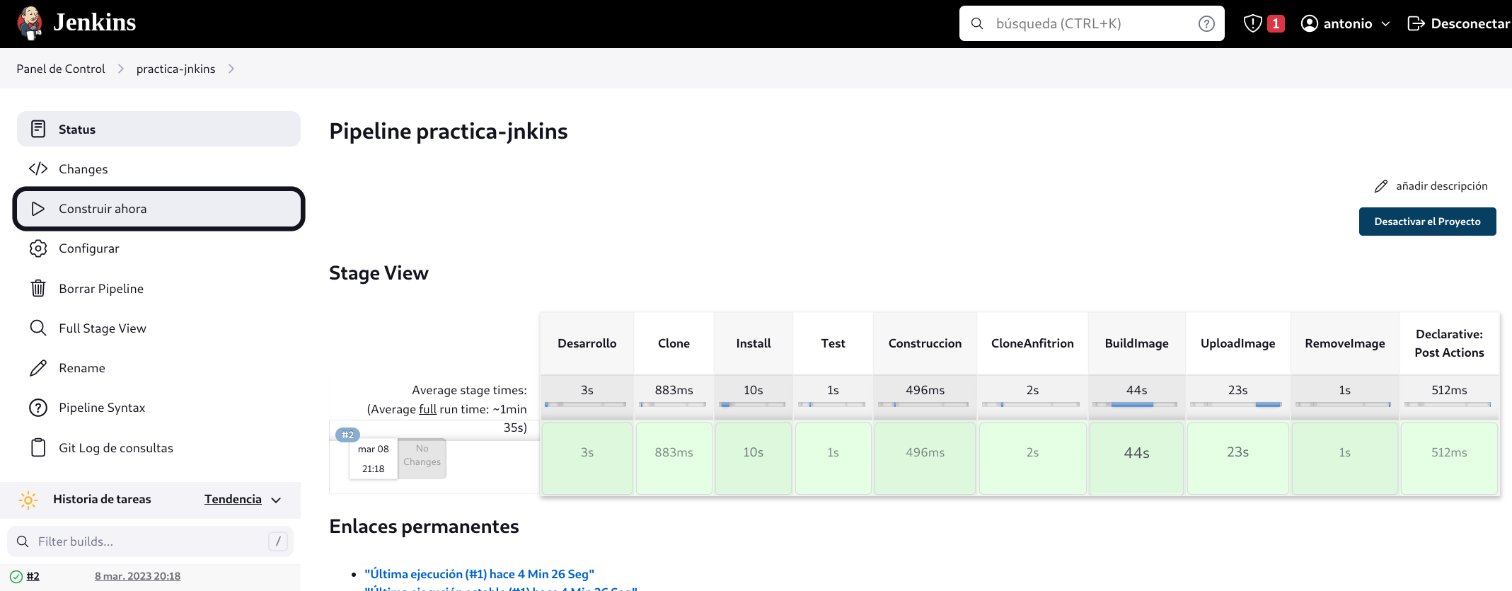Click the Borrar Pipeline trash icon
Screen dimensions: 1512x591
click(x=38, y=288)
